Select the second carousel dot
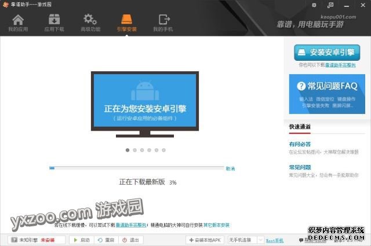Screen dimensions: 371x246 point(135,150)
